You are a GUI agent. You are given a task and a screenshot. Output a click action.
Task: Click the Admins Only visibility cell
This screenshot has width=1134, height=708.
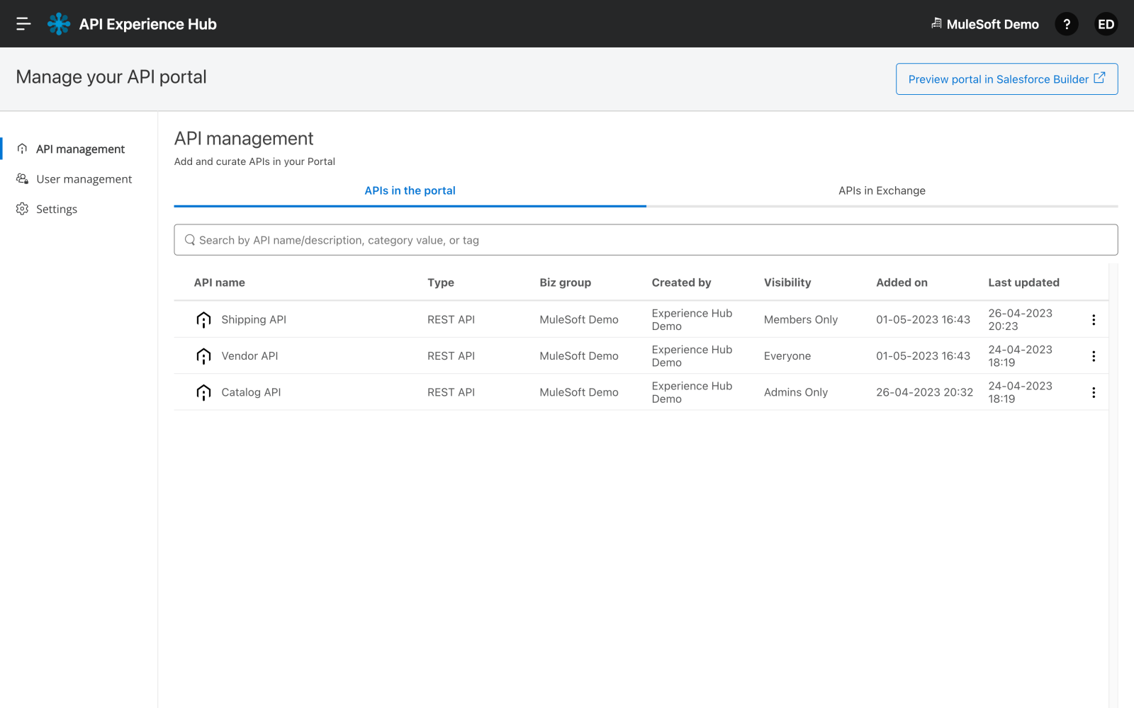tap(796, 392)
